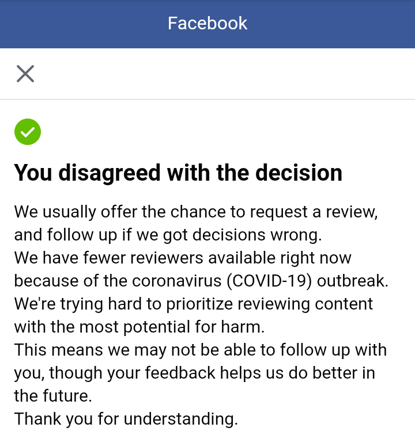
Task: Click the word 'coronavirus' in the message
Action: click(172, 281)
